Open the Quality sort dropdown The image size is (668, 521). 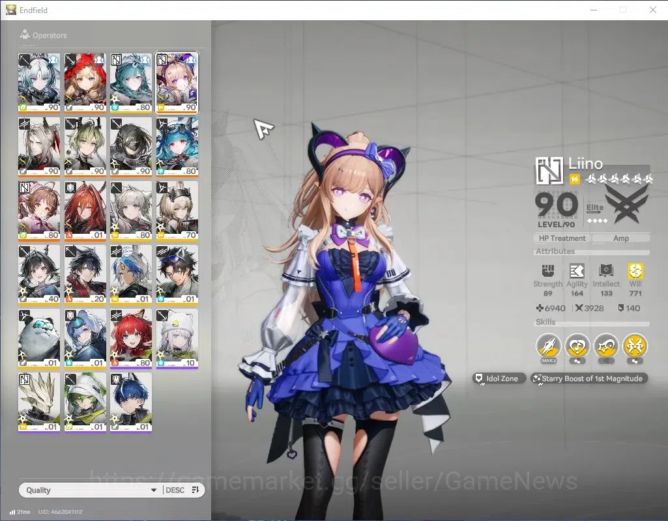click(x=90, y=490)
